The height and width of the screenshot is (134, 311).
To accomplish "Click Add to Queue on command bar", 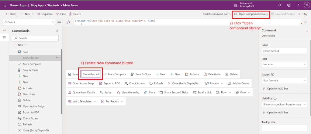I will coord(239,83).
